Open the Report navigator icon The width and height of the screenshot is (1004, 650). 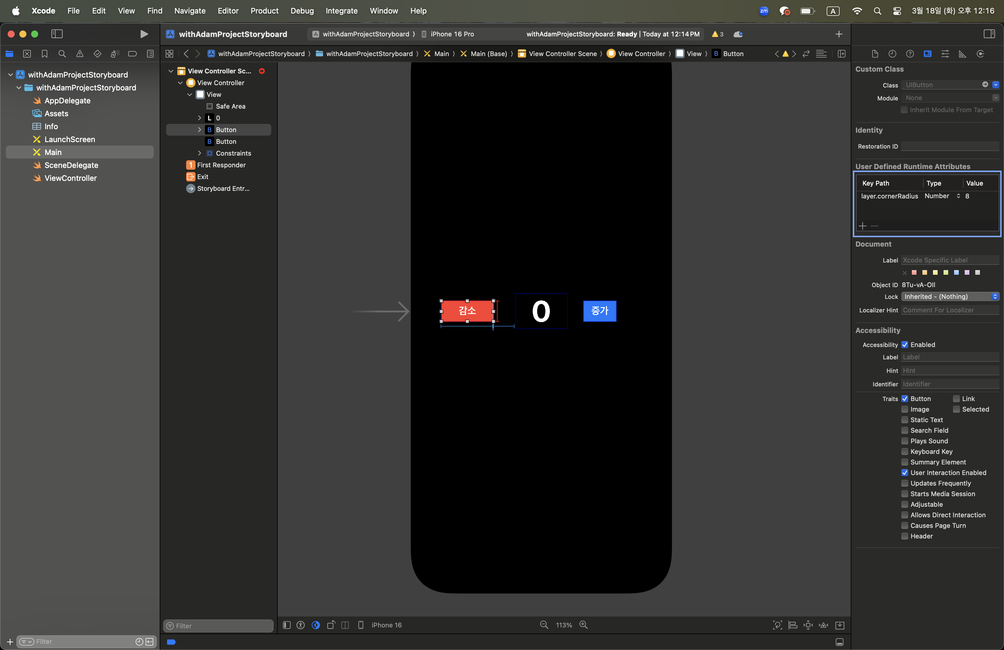pos(150,53)
